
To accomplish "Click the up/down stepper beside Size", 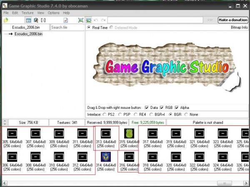I will point(5,123).
